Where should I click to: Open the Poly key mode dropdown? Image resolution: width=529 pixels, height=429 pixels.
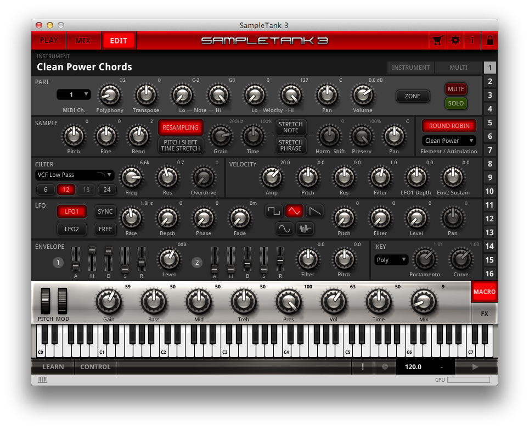pyautogui.click(x=391, y=259)
